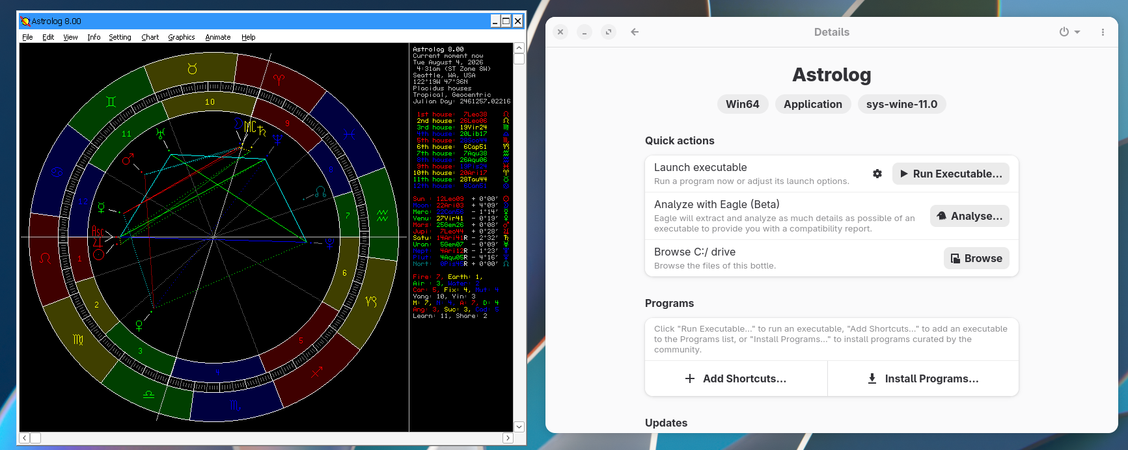Click the Sagittarius arrow glyph on the ring
The width and height of the screenshot is (1128, 450).
(x=317, y=373)
